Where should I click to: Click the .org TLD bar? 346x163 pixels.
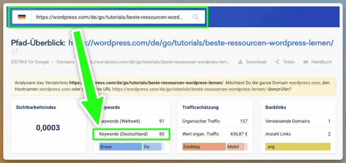pyautogui.click(x=298, y=147)
